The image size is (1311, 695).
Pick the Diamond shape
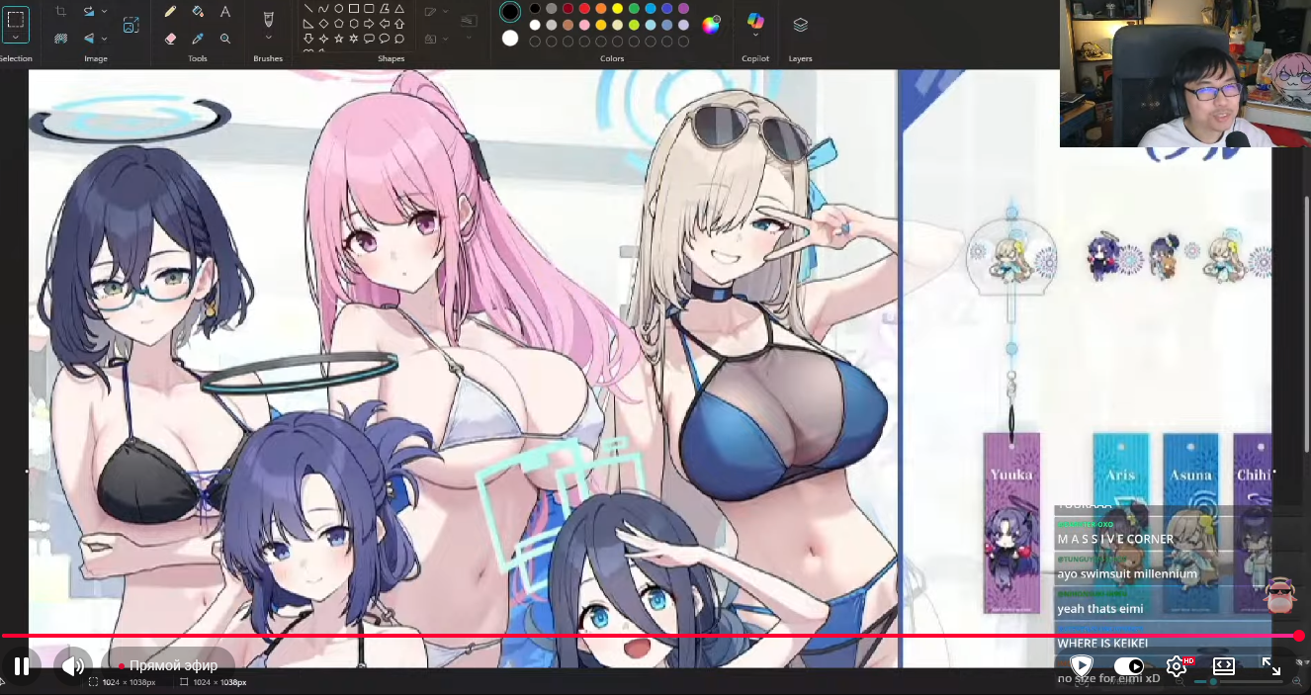point(323,24)
